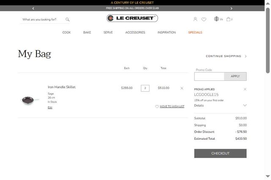The width and height of the screenshot is (271, 180).
Task: Click the promo code APPLY button
Action: pos(235,76)
